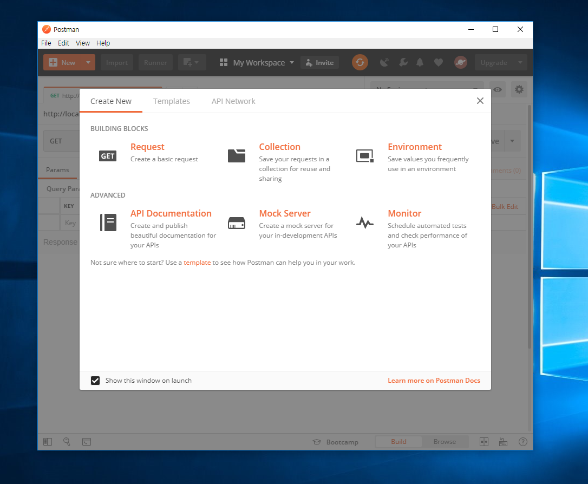Image resolution: width=588 pixels, height=484 pixels.
Task: Expand the Upgrade dropdown arrow
Action: click(x=520, y=62)
